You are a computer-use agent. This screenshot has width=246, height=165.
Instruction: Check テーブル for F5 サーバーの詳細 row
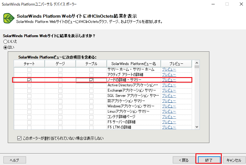91,122
